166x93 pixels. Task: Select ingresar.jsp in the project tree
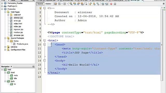pyautogui.click(x=18, y=29)
